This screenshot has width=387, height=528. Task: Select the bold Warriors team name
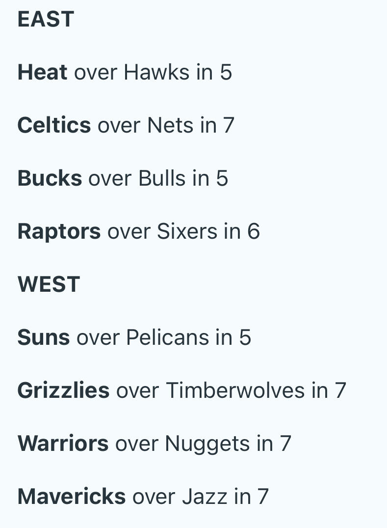click(63, 443)
